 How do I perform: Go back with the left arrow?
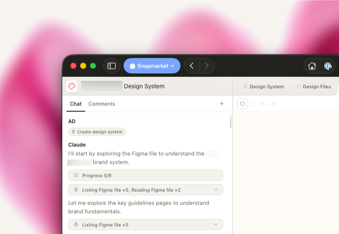click(191, 66)
